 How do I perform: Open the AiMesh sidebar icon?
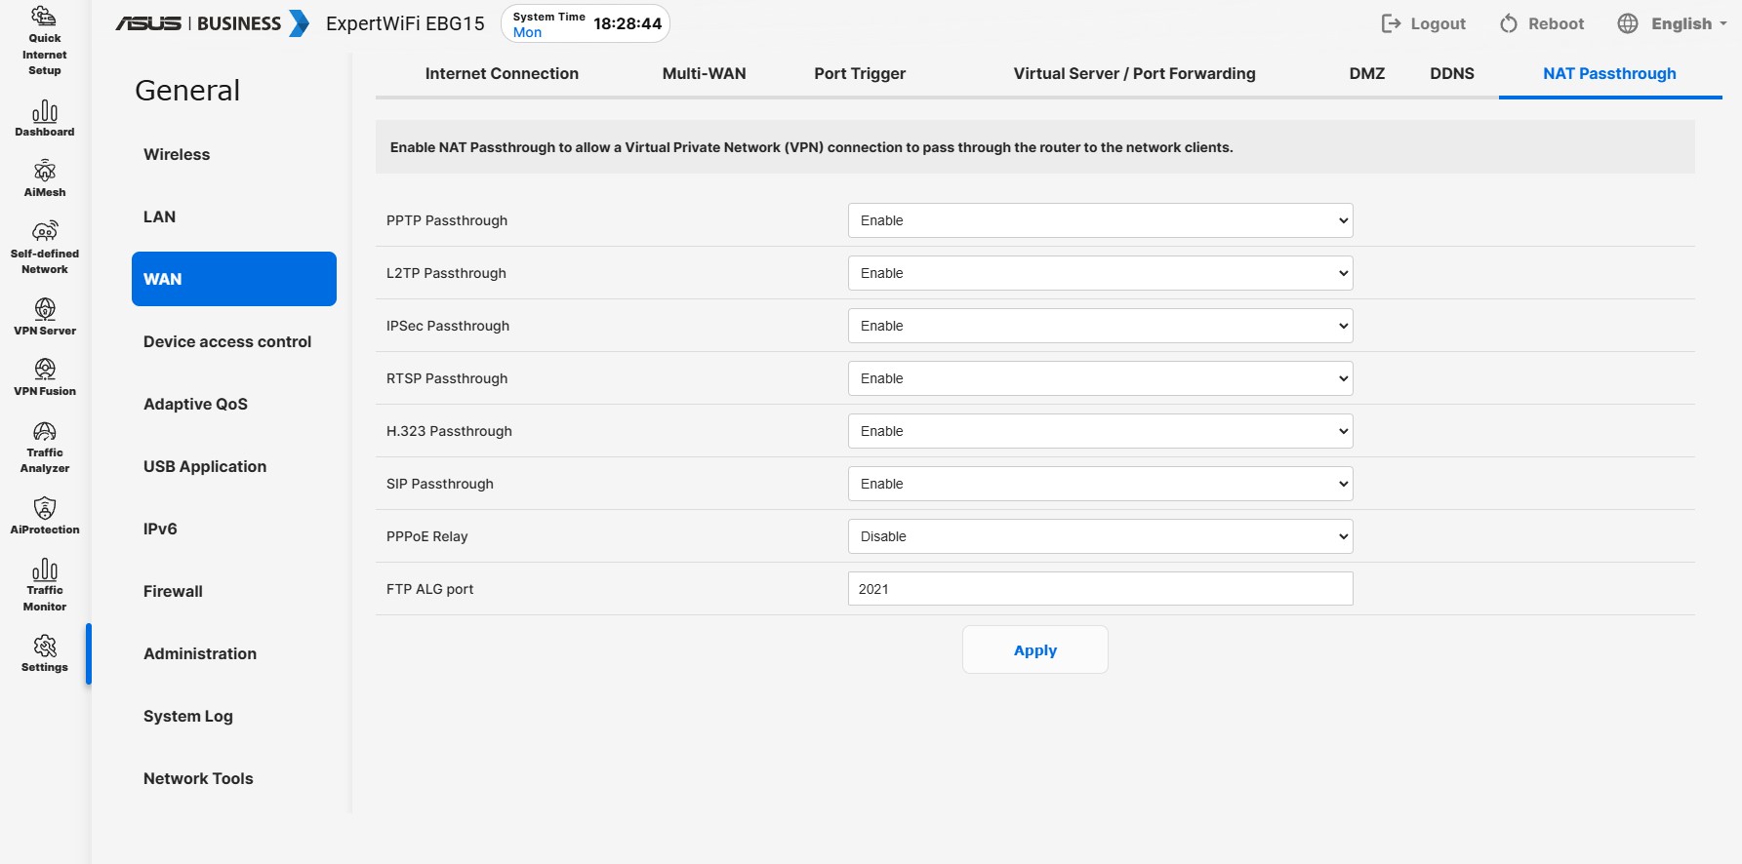click(x=45, y=172)
